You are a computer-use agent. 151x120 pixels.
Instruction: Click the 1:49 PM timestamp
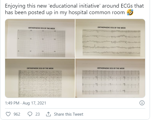pos(12,103)
